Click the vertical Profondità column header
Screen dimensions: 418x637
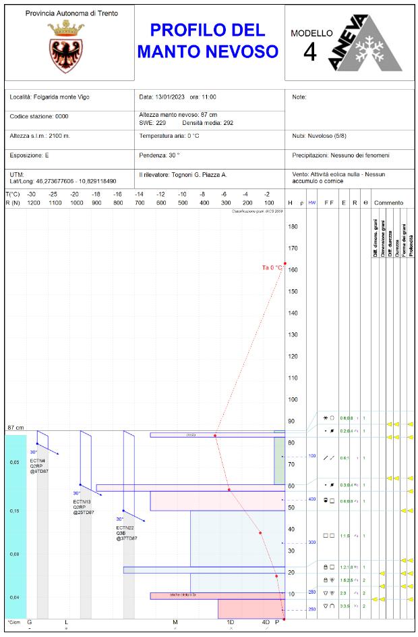click(411, 245)
